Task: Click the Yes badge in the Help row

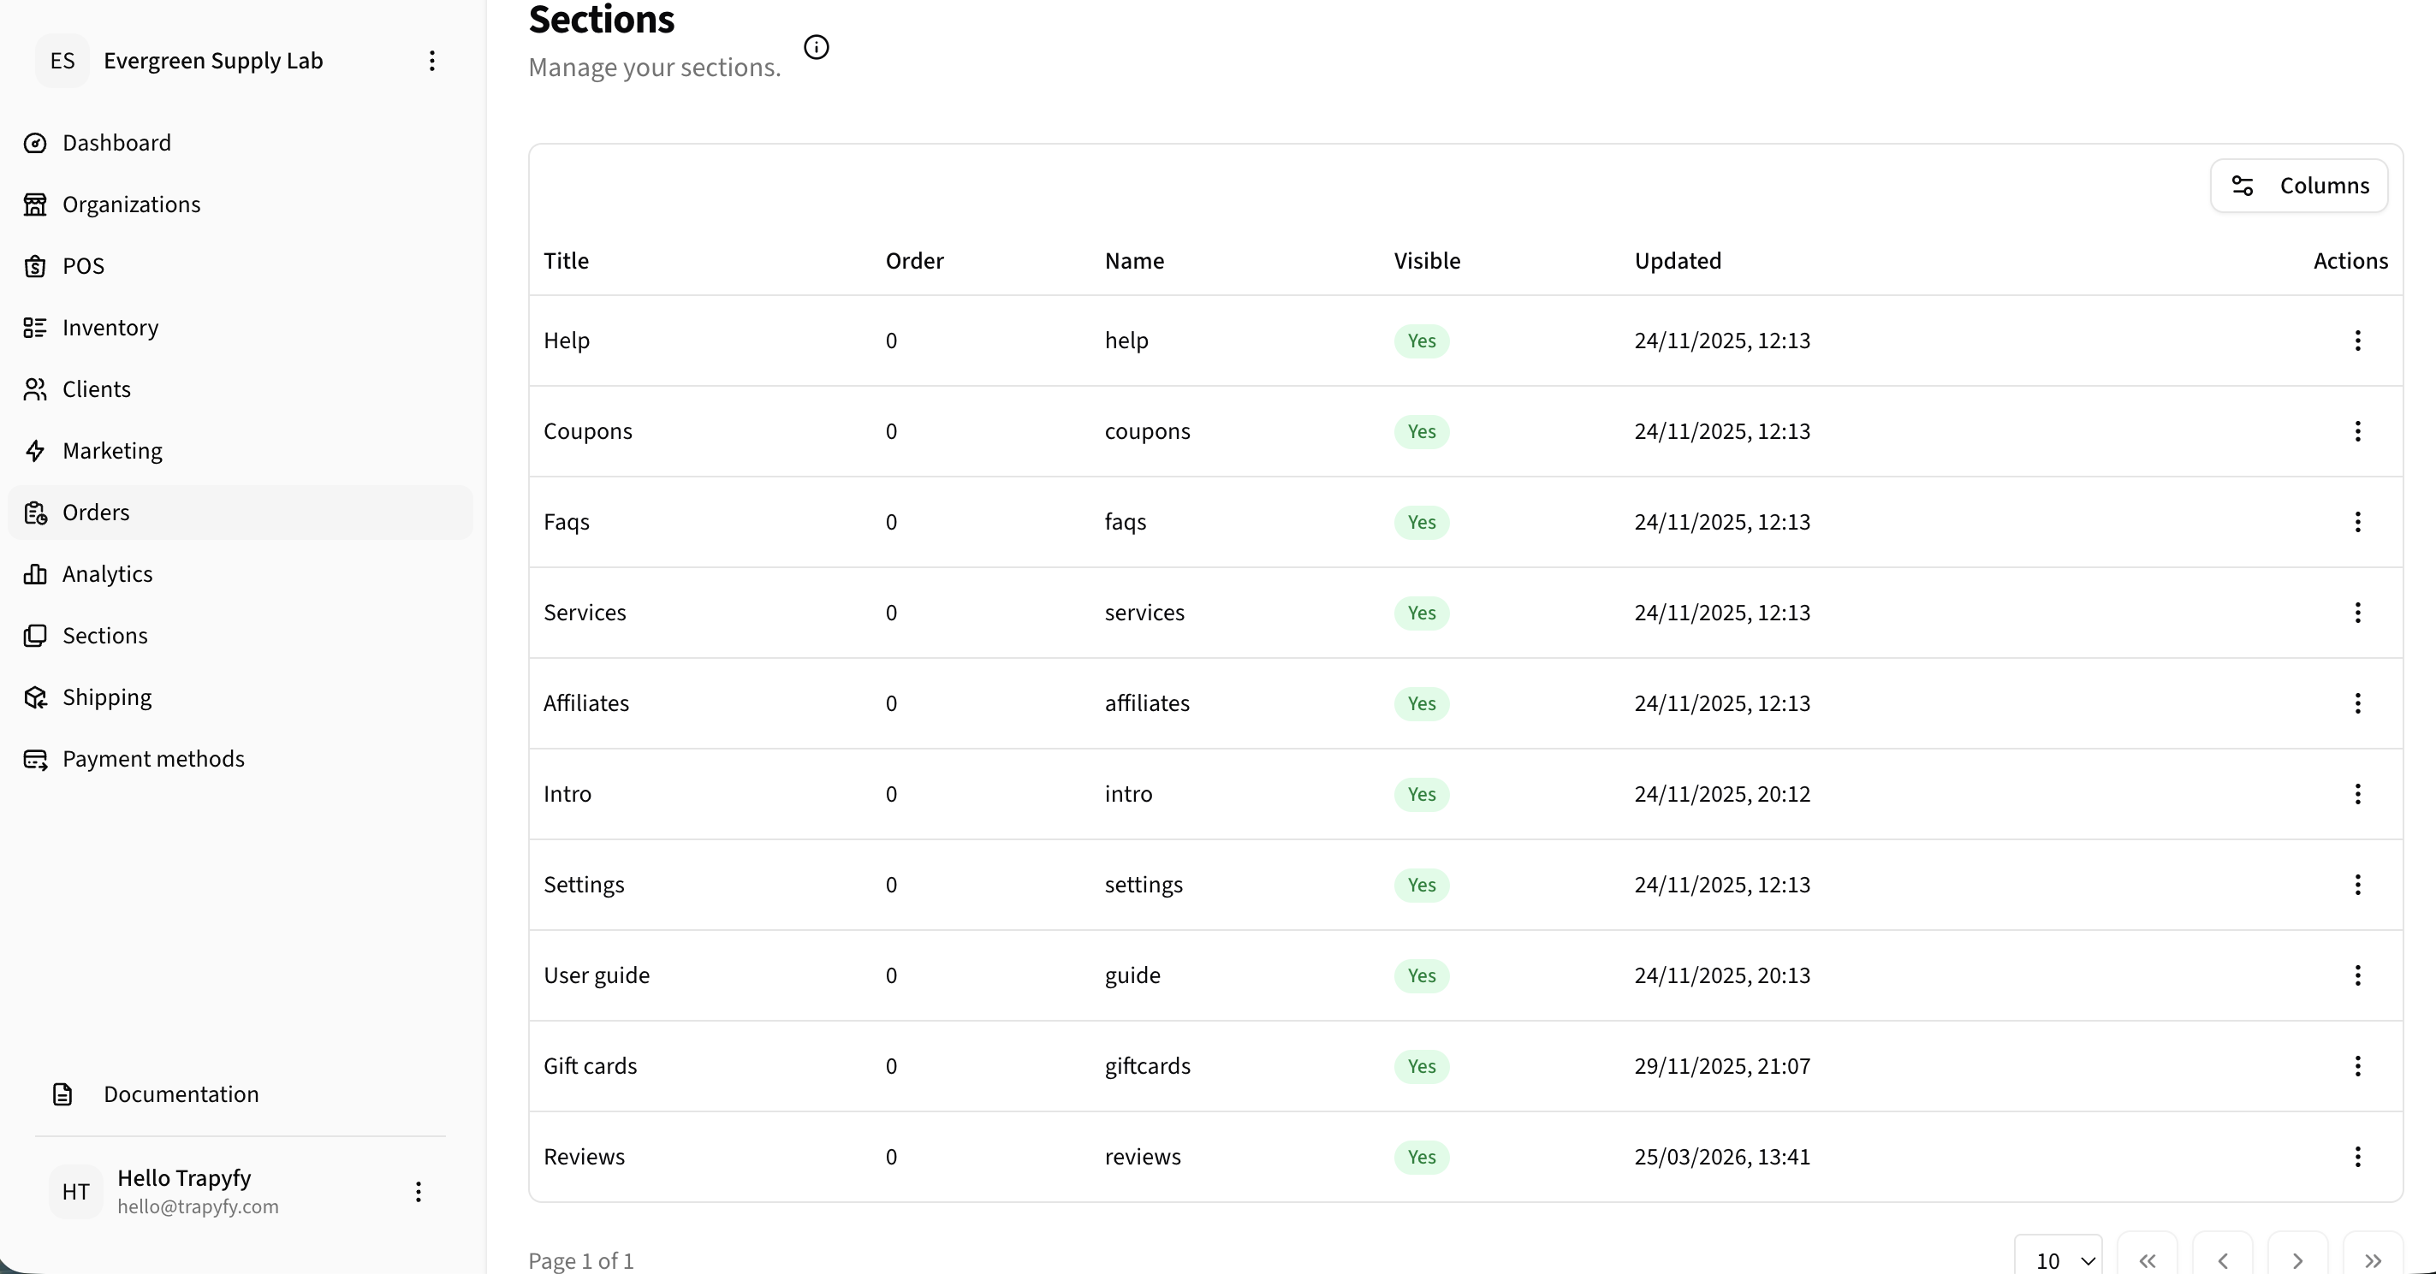Action: [1422, 341]
